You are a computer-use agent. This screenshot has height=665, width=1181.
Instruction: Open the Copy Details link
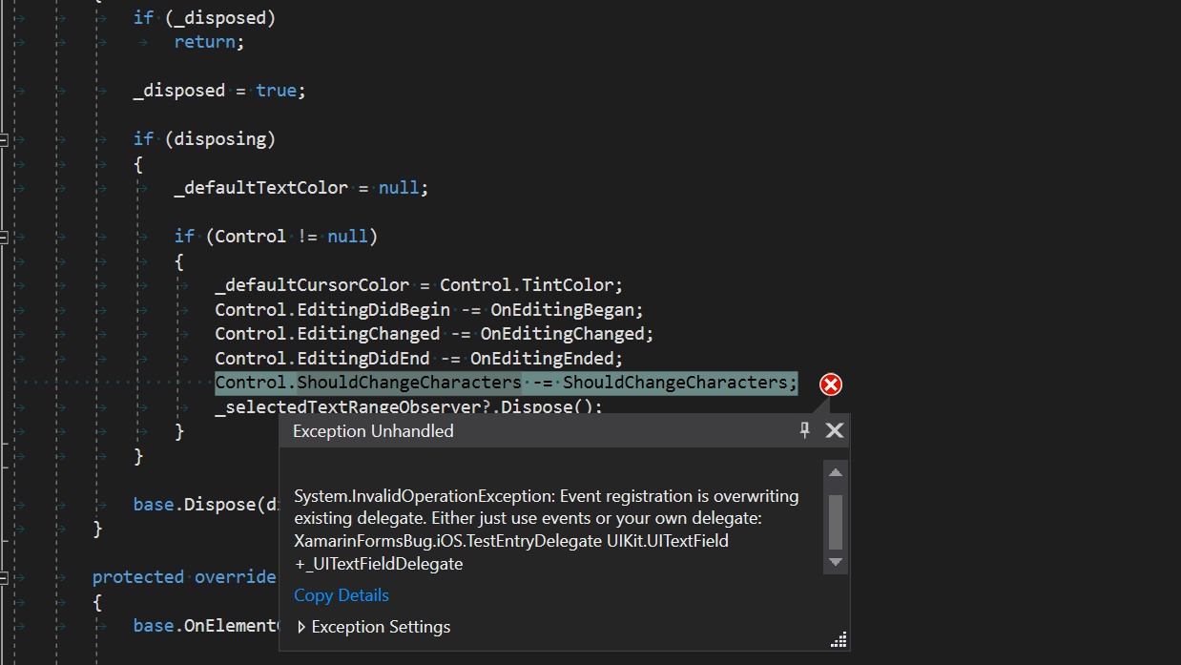tap(341, 594)
